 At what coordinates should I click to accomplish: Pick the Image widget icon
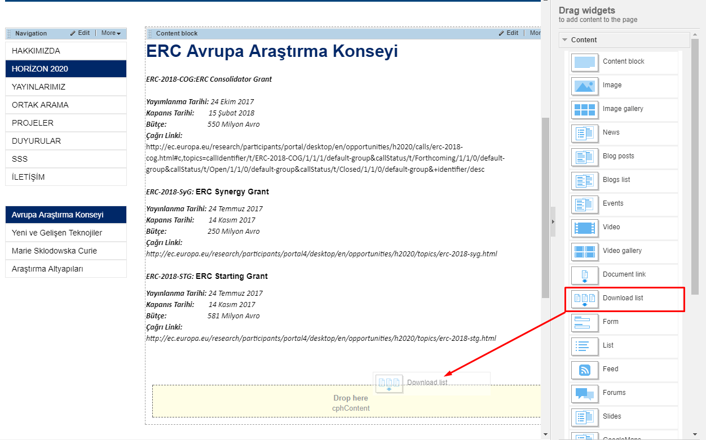tap(585, 86)
